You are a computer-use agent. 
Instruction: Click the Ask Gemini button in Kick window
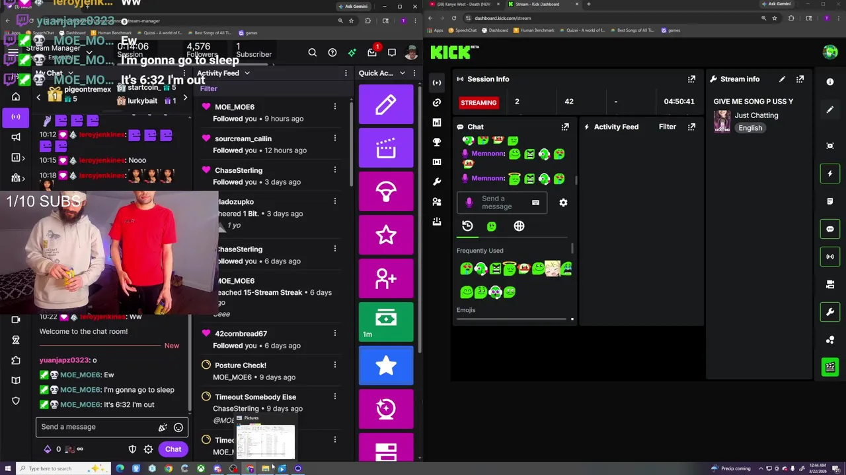(x=776, y=4)
